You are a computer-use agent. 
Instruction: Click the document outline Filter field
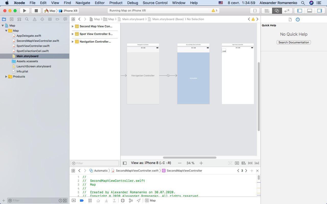(95, 163)
